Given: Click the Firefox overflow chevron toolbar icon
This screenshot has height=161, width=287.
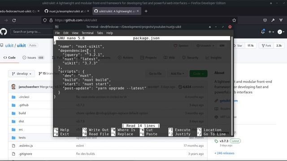Looking at the screenshot, I should tap(281, 20).
